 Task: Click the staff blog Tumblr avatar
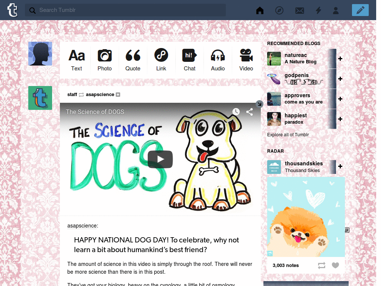[40, 98]
